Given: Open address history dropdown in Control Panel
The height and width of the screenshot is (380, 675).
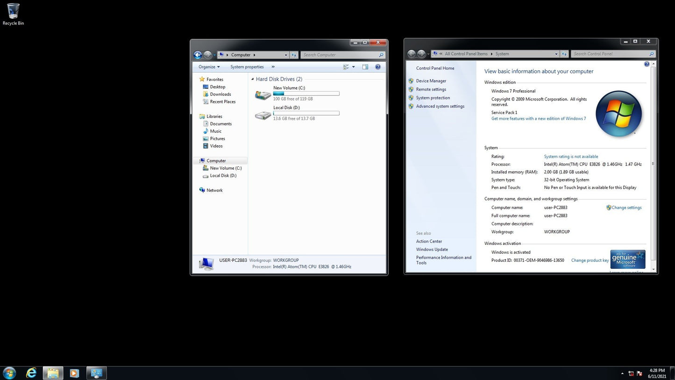Looking at the screenshot, I should (556, 54).
